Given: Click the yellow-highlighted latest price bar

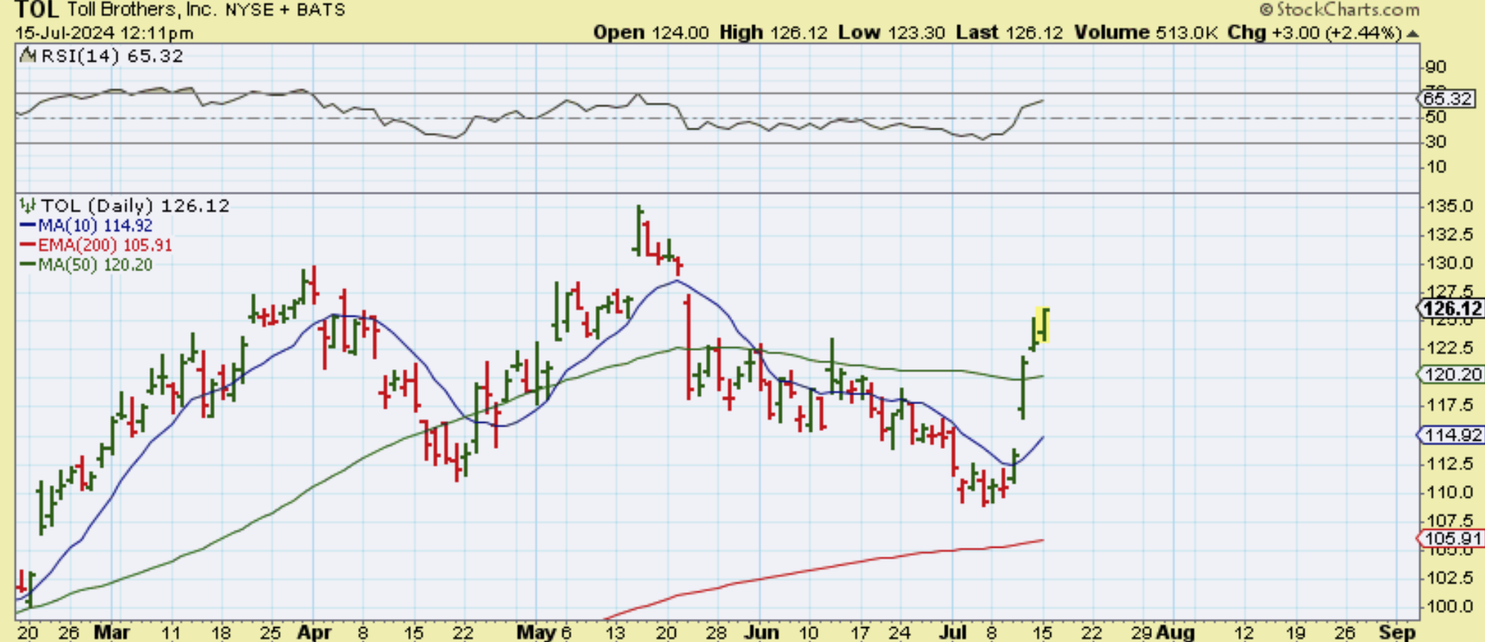Looking at the screenshot, I should (x=1044, y=325).
